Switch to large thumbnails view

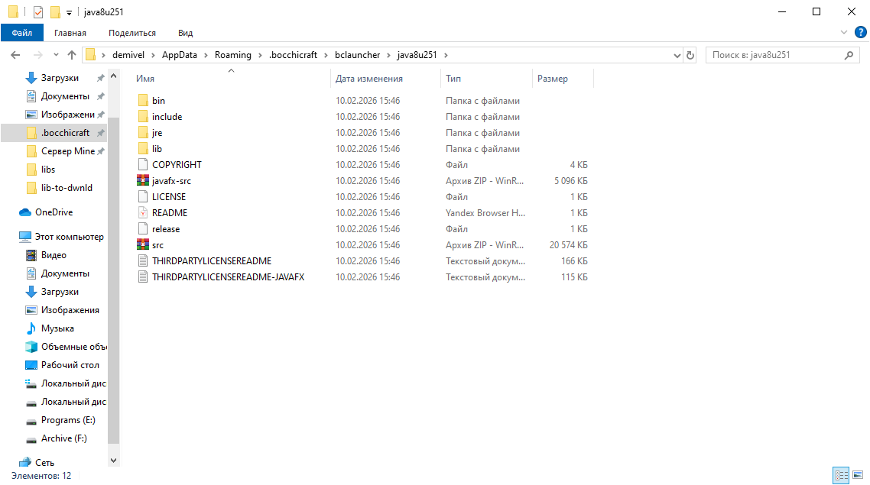[x=859, y=475]
